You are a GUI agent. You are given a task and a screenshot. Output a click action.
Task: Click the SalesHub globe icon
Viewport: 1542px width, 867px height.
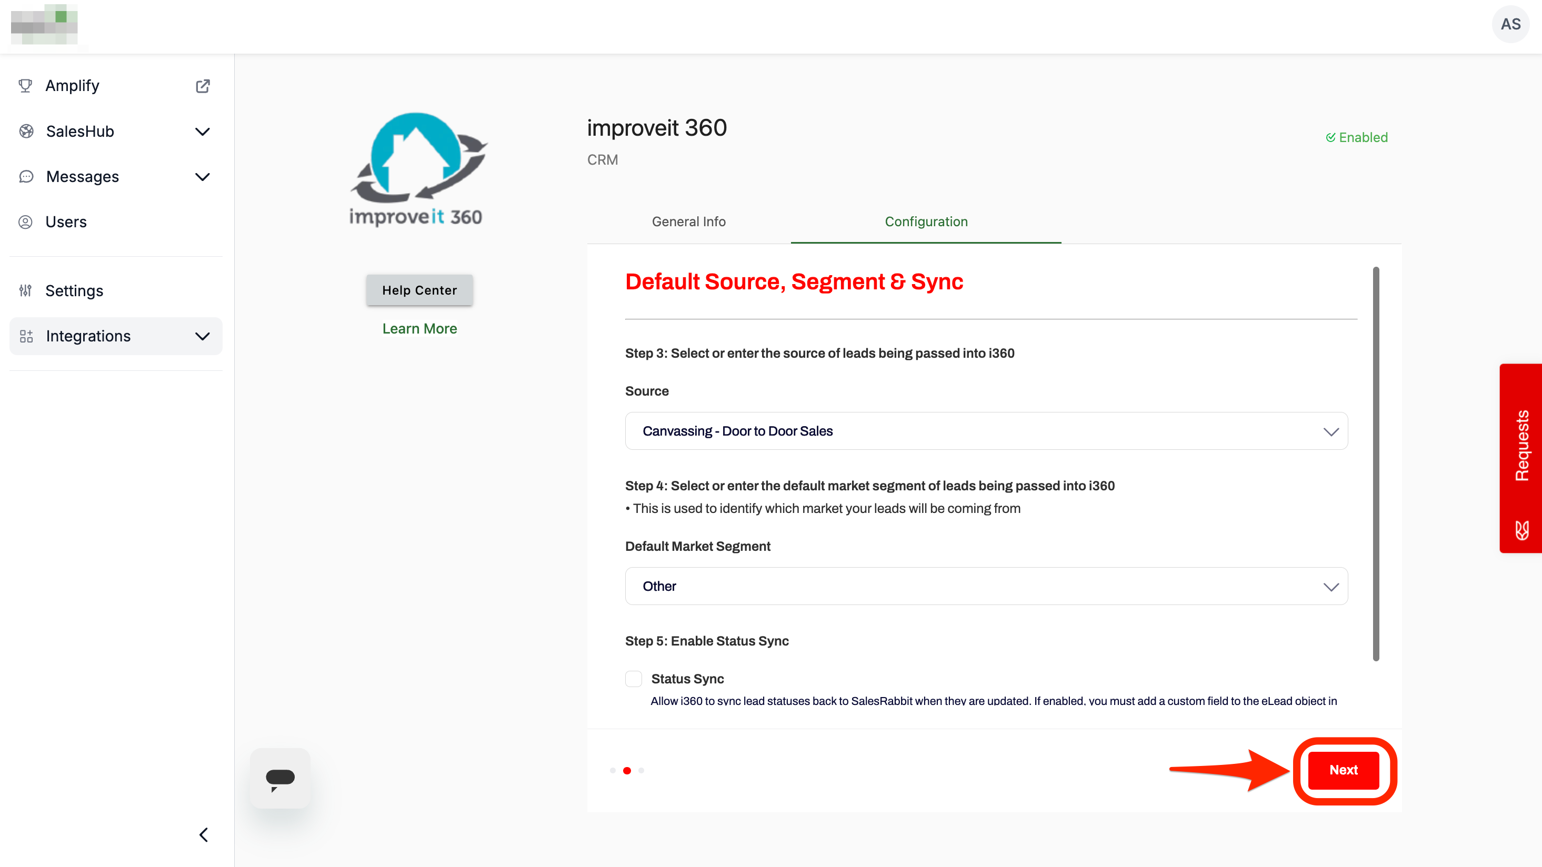(x=26, y=131)
